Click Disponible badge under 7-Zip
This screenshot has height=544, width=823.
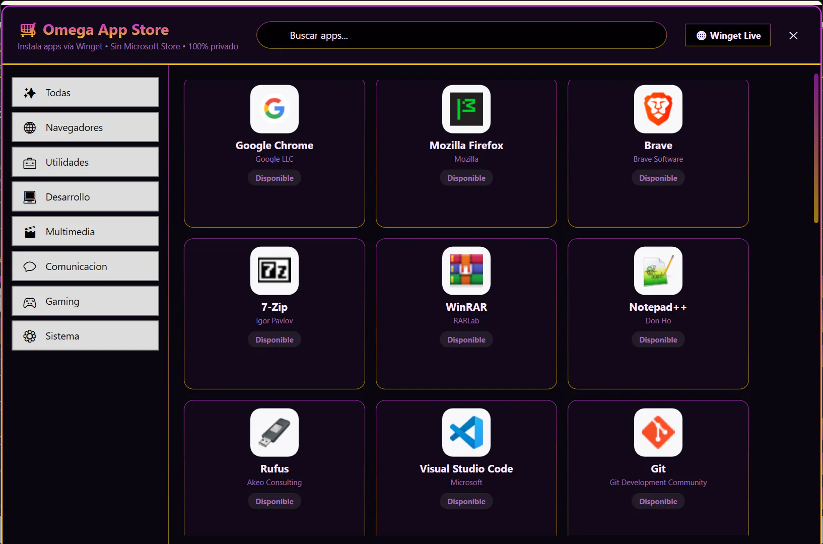tap(275, 339)
